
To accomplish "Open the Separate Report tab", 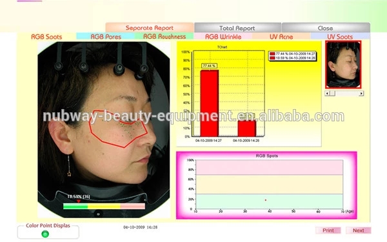I will coord(150,27).
